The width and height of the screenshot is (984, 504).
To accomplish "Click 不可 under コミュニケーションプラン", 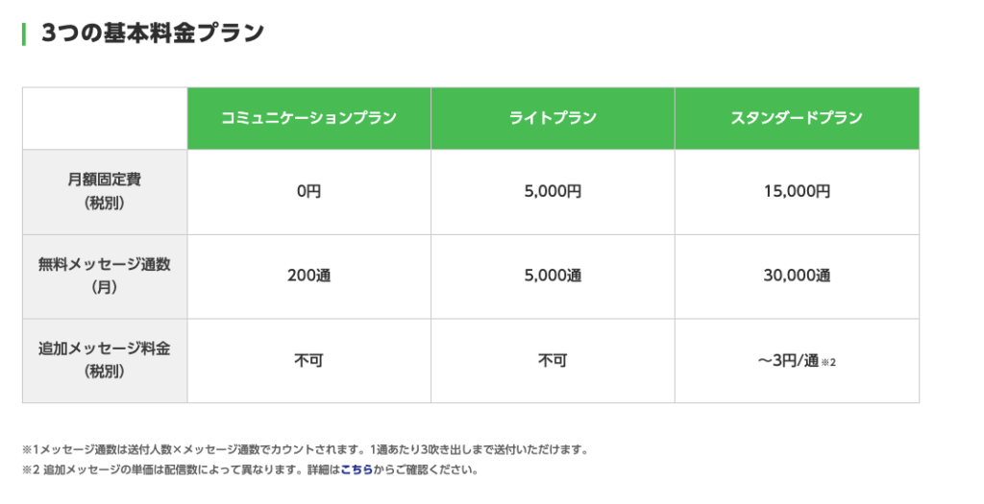I will coord(308,360).
